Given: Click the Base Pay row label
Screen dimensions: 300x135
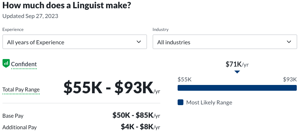Looking at the screenshot, I should 13,116.
